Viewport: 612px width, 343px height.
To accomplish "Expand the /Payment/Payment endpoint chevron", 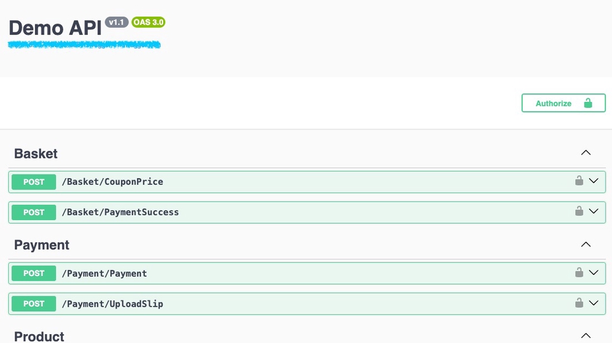I will pyautogui.click(x=594, y=273).
